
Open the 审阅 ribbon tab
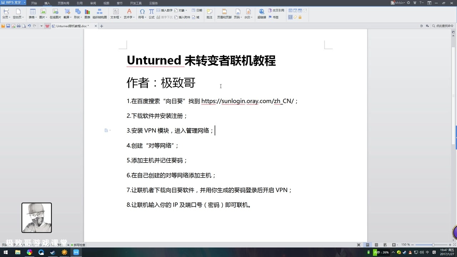[93, 3]
